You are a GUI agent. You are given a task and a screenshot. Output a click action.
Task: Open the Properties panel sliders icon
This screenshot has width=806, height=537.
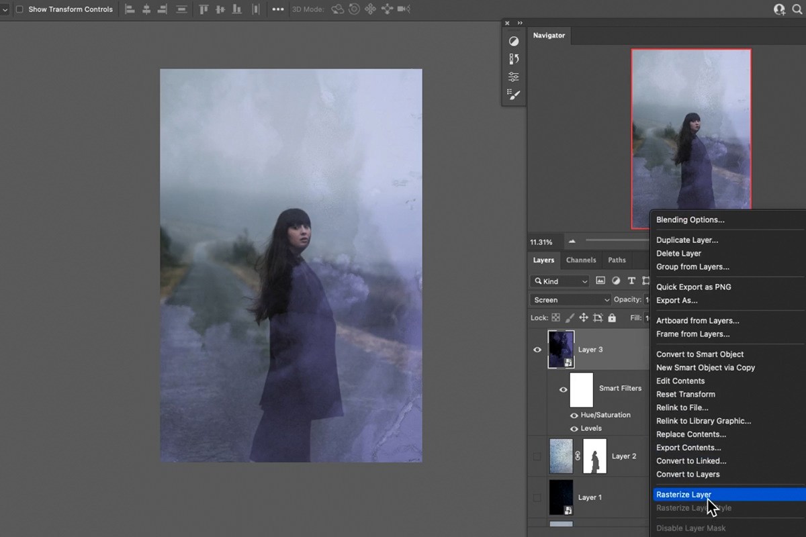(514, 77)
